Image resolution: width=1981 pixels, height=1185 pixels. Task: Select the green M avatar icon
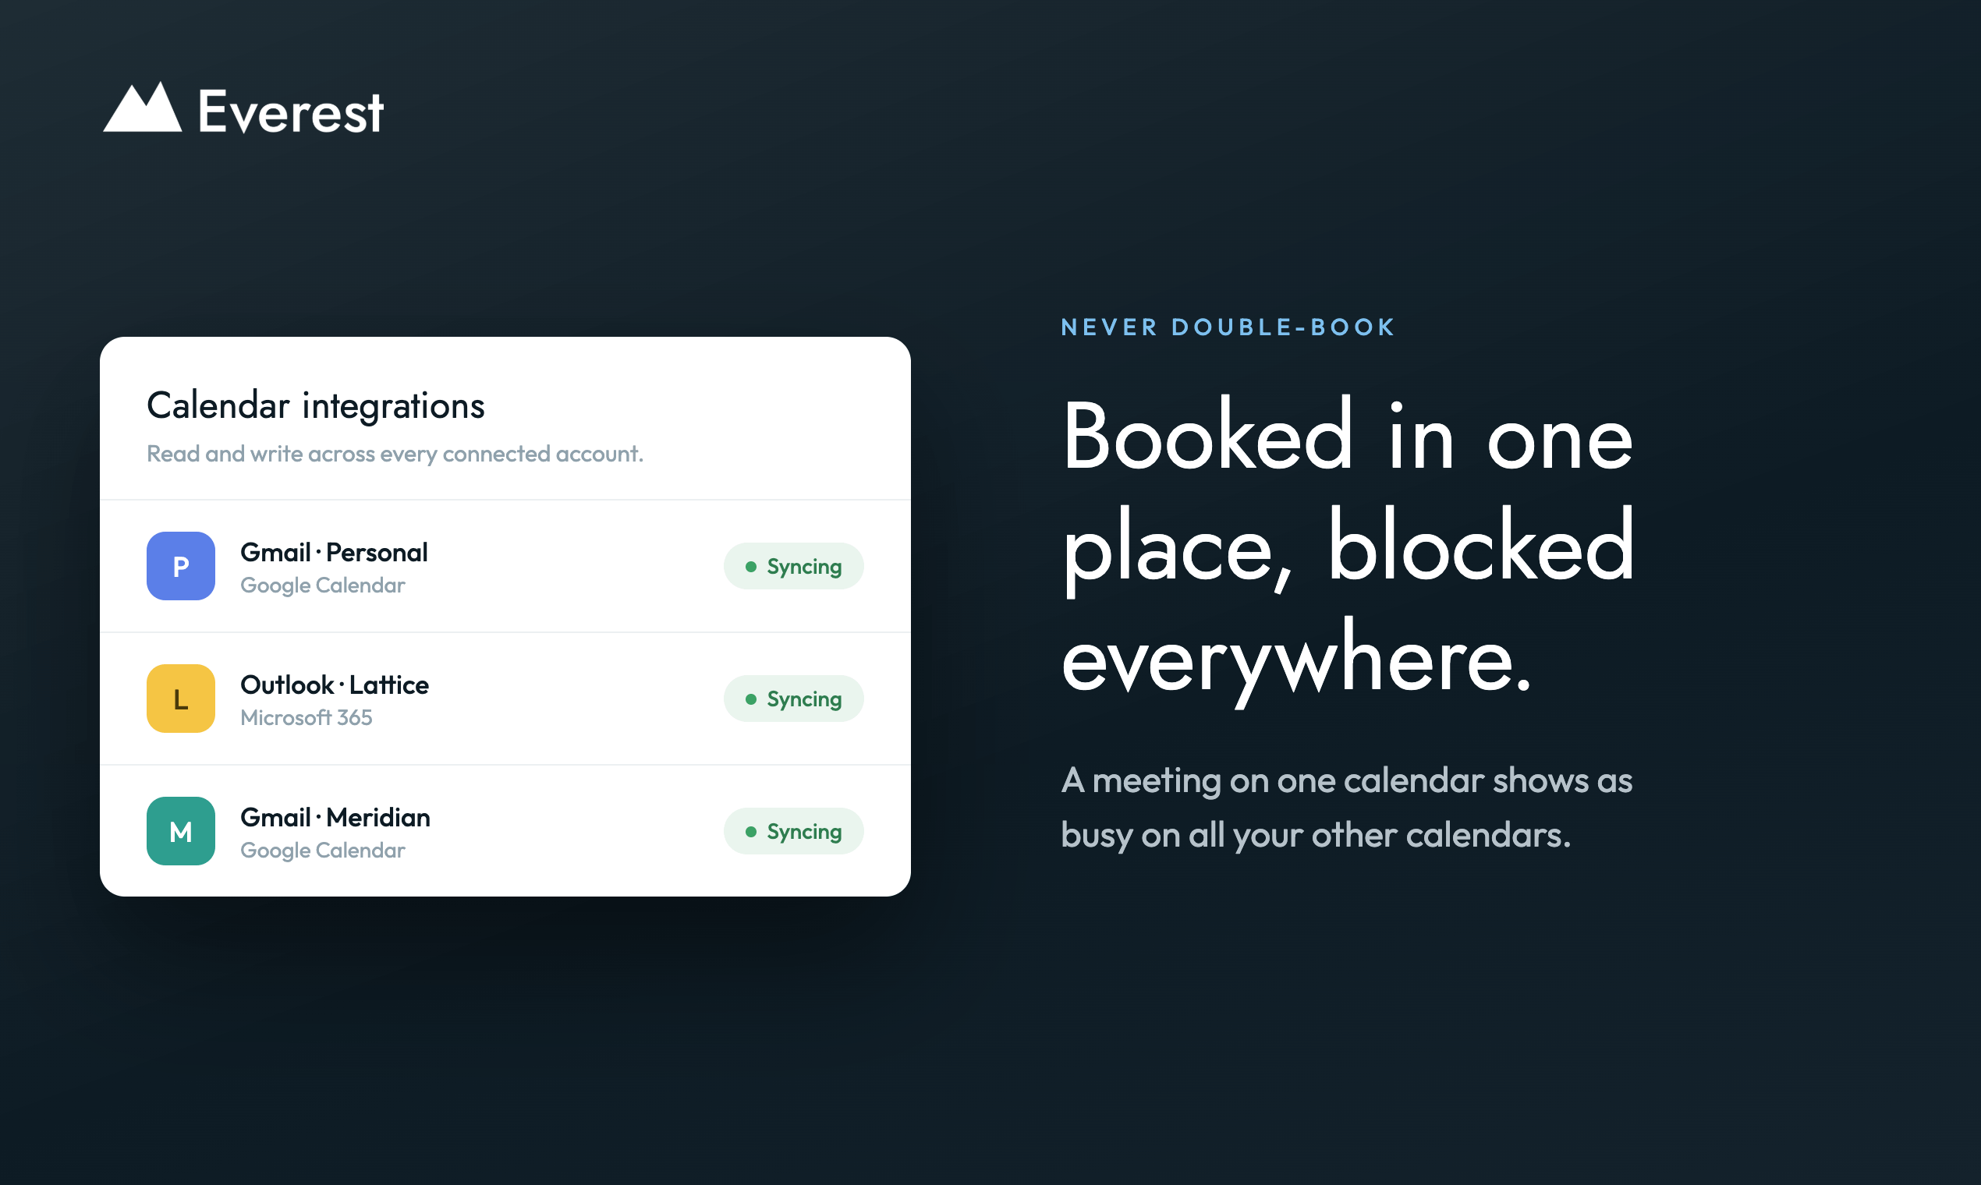pyautogui.click(x=180, y=831)
